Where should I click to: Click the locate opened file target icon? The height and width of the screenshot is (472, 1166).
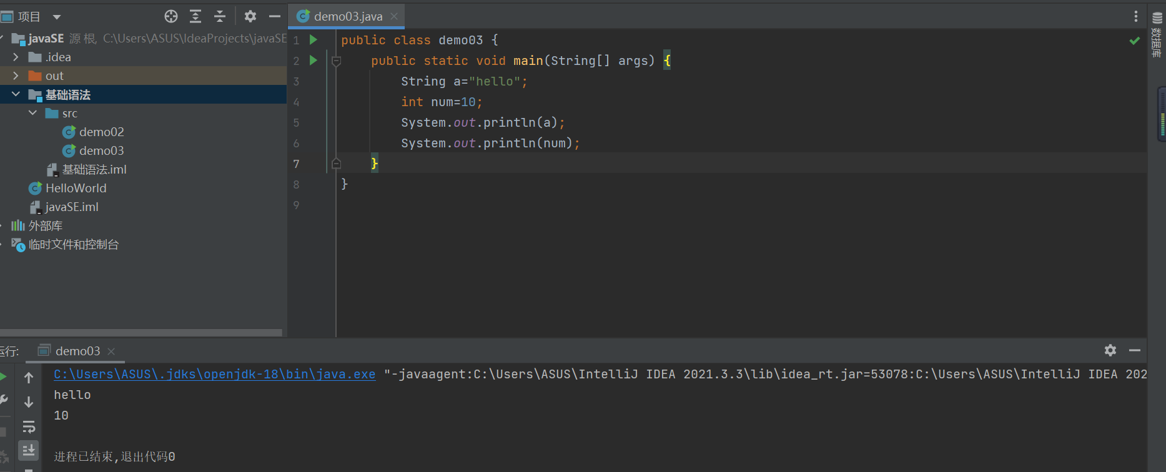(171, 16)
